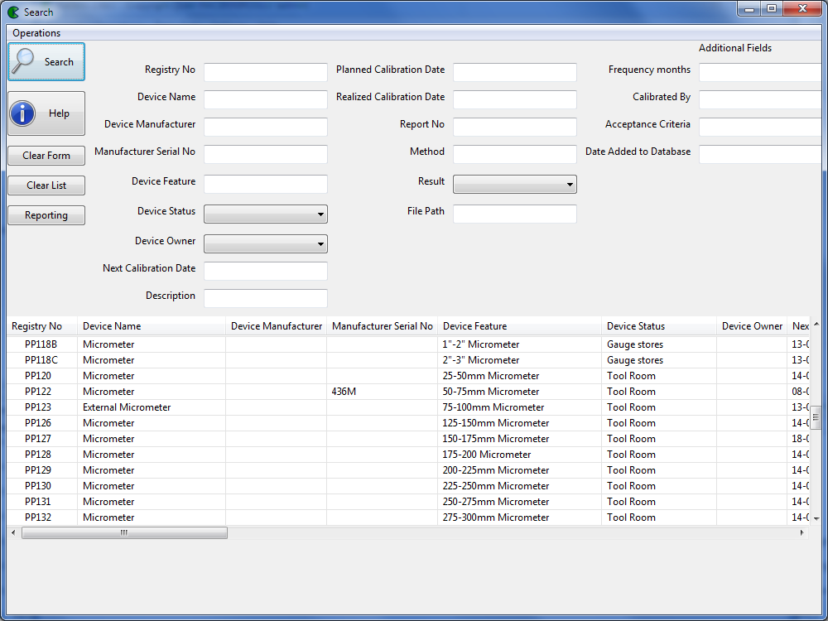Click the horizontal scrollbar below the results table
The width and height of the screenshot is (828, 621).
[124, 532]
